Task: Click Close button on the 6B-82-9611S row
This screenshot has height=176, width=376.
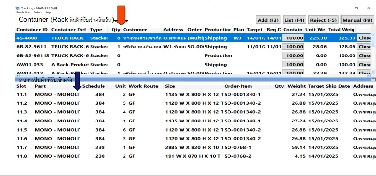Action: (x=364, y=56)
